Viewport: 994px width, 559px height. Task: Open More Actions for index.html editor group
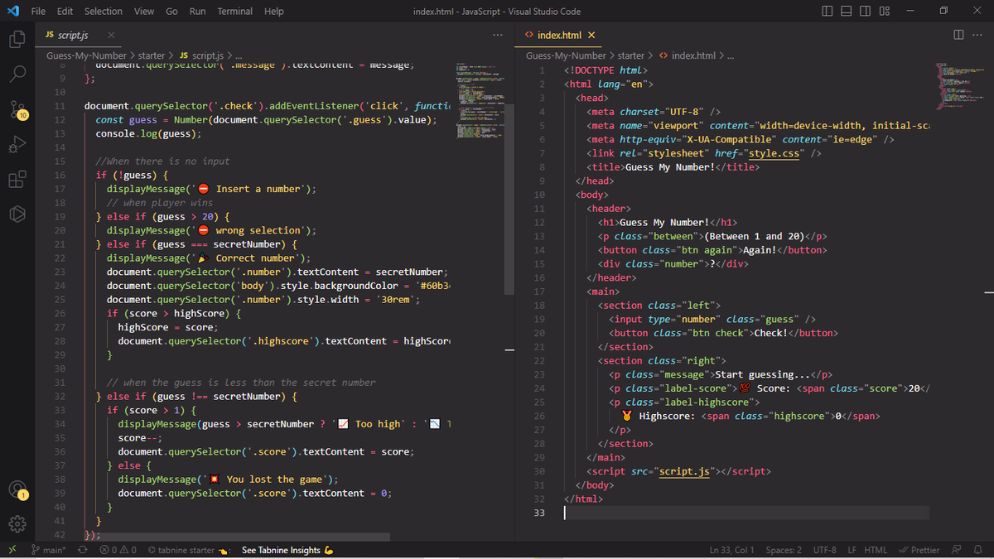[x=977, y=35]
